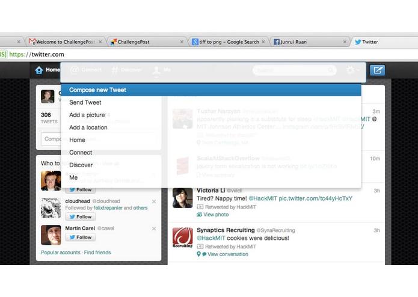Screen dimensions: 418x297
Task: Dismiss the Martin Carel follow suggestion
Action: click(x=154, y=228)
